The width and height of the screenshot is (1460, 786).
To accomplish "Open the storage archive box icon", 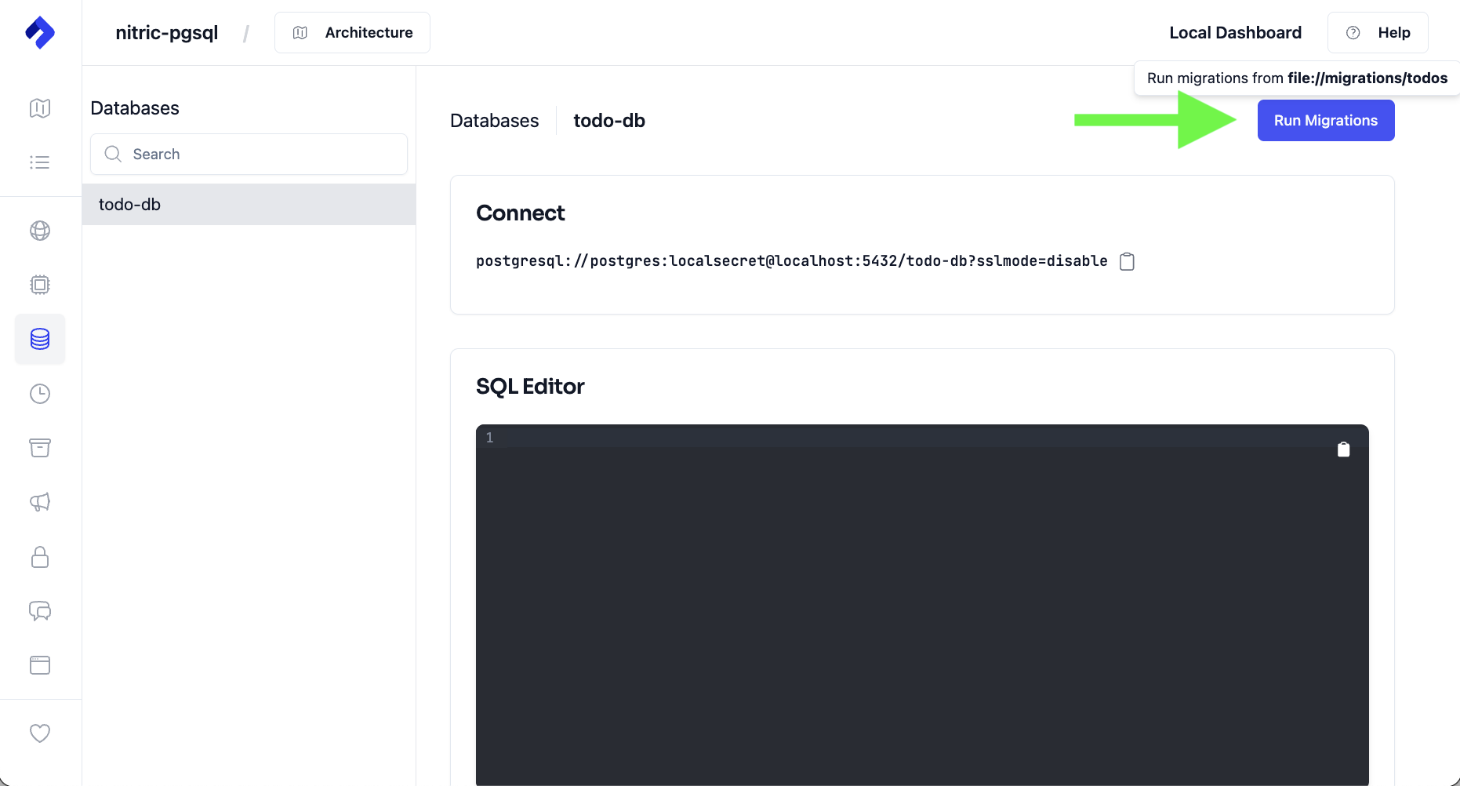I will tap(40, 448).
